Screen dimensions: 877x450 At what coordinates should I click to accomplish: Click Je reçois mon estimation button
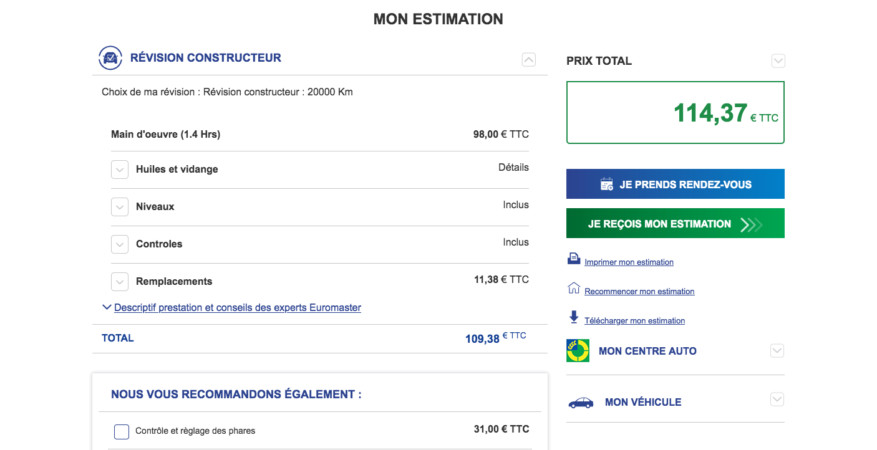tap(676, 223)
